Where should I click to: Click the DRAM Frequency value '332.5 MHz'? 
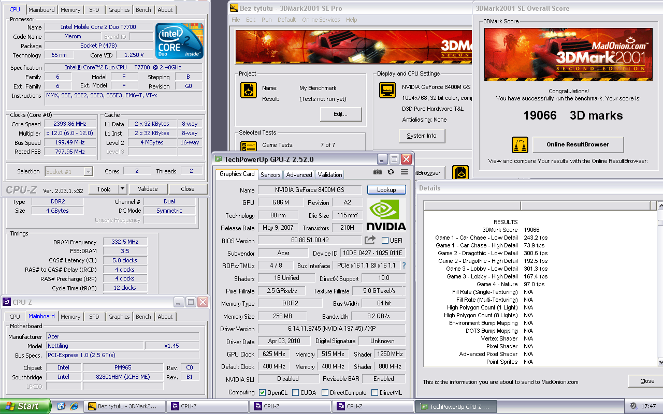[125, 242]
